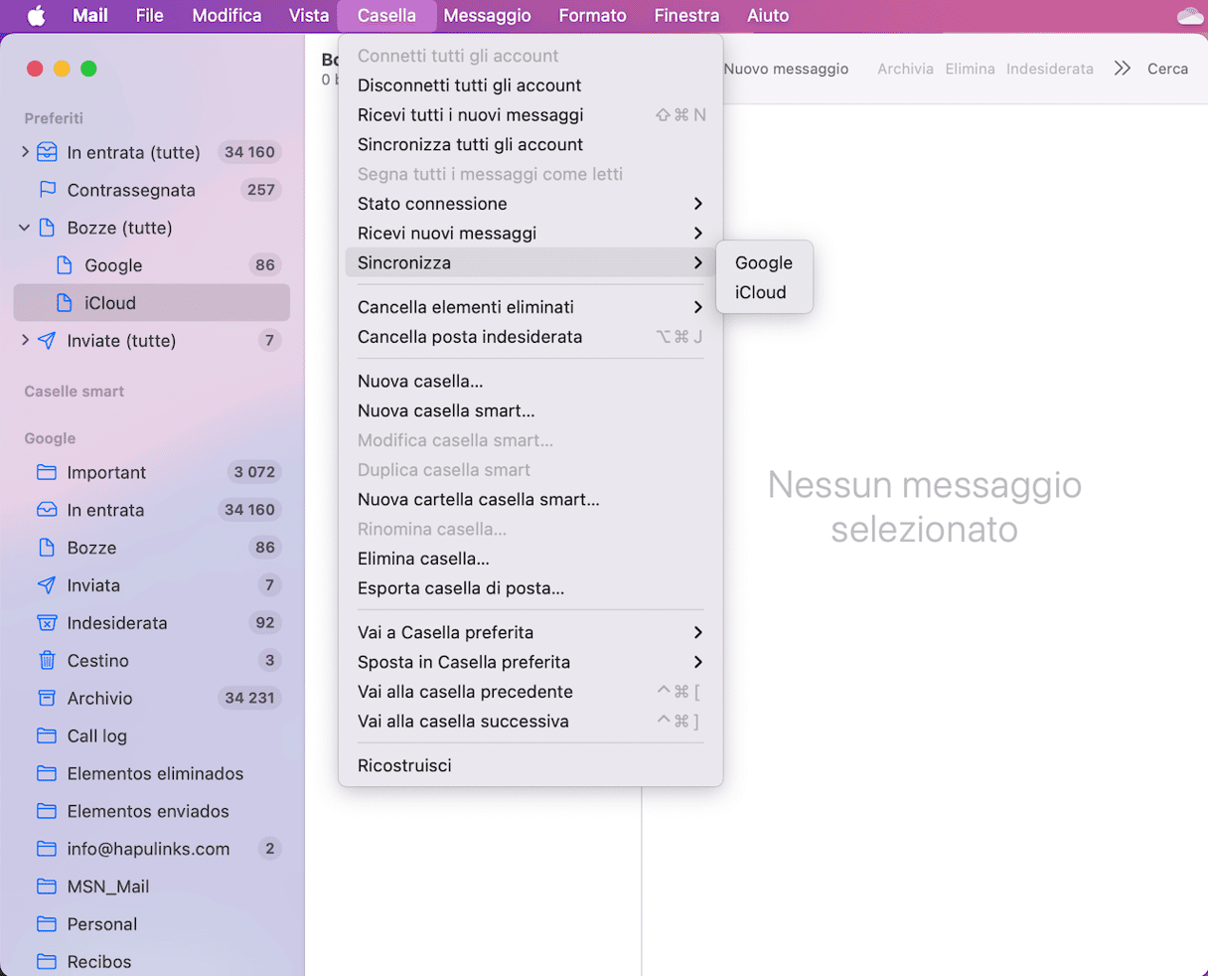Expand the Inviate (tutte) mailbox
The width and height of the screenshot is (1208, 976).
pos(25,341)
